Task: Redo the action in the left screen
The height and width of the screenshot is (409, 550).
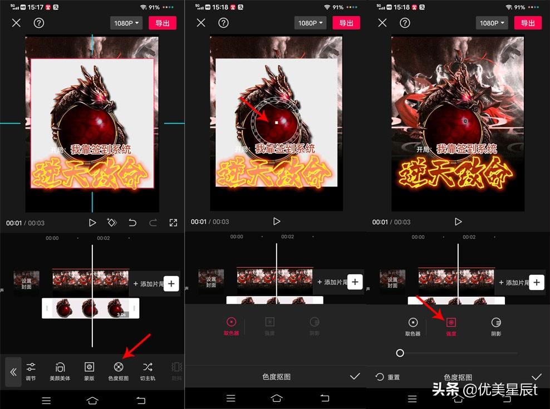Action: tap(153, 223)
